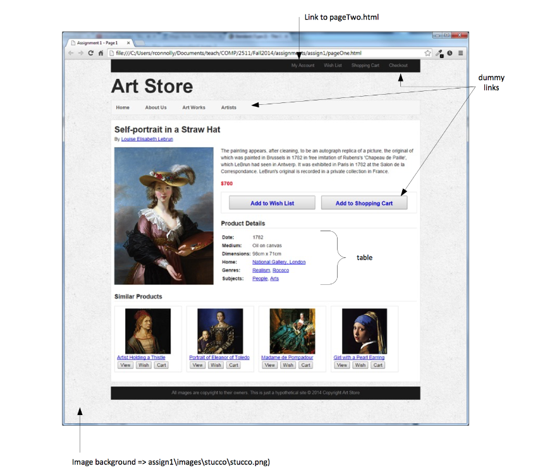Visit the National Gallery, London link

[279, 262]
